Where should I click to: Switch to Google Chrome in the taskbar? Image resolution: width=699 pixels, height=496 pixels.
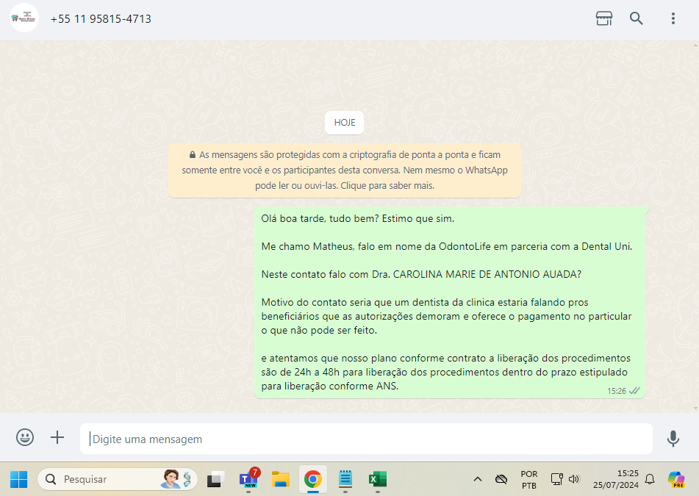[312, 480]
